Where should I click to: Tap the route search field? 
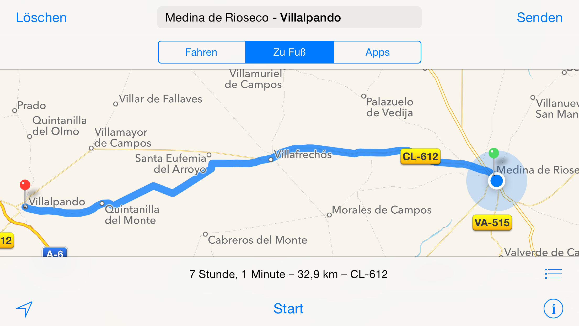[x=289, y=18]
